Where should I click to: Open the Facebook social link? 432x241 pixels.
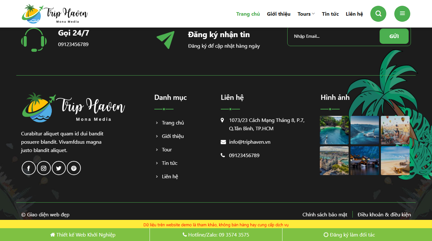pyautogui.click(x=28, y=168)
